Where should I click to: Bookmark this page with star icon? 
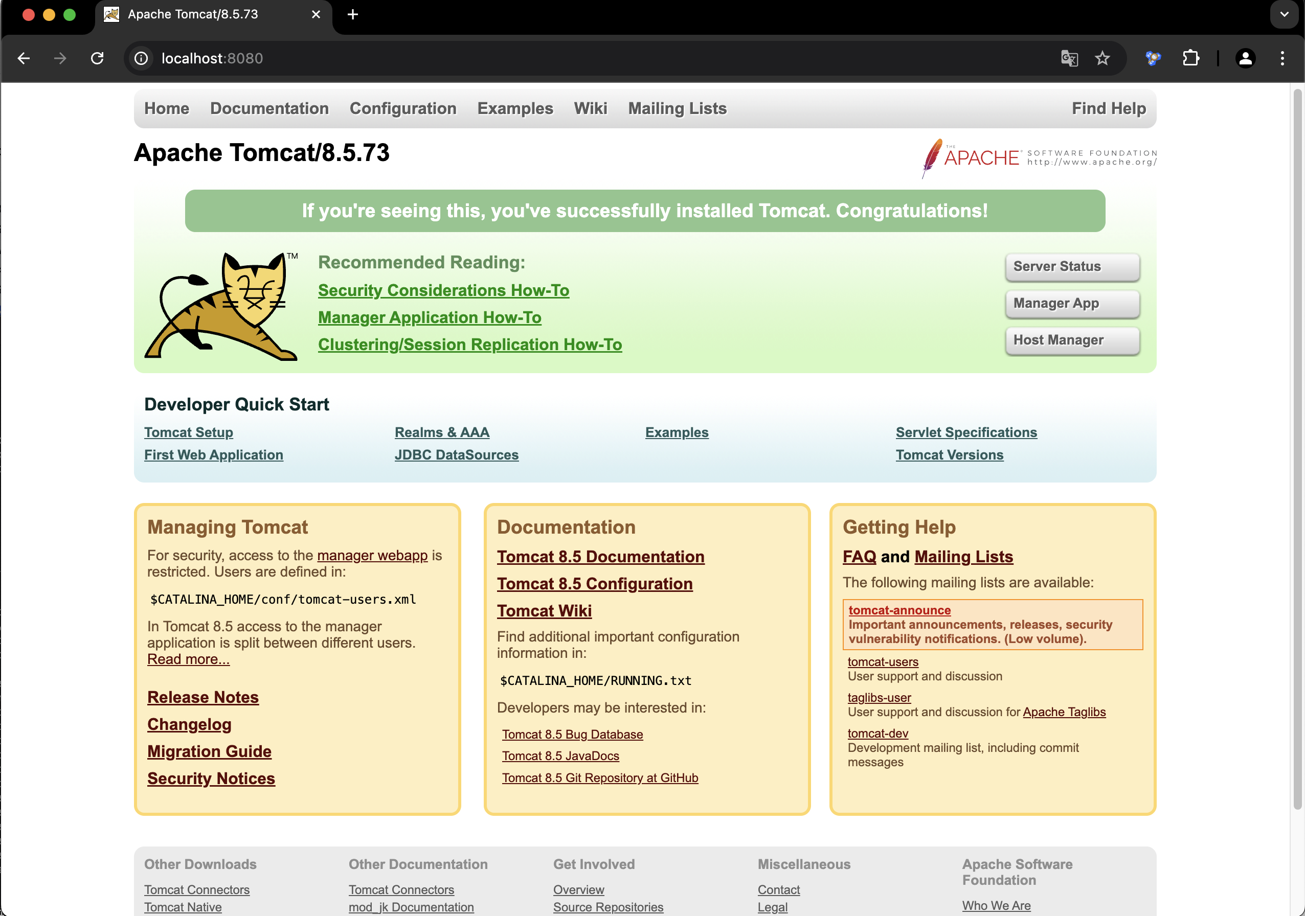1102,58
